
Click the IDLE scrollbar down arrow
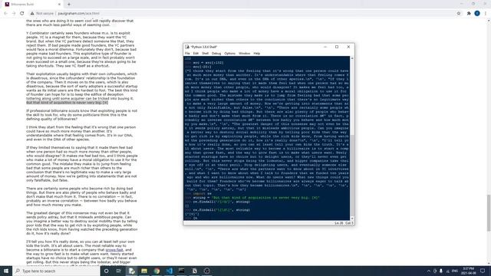tap(352, 219)
